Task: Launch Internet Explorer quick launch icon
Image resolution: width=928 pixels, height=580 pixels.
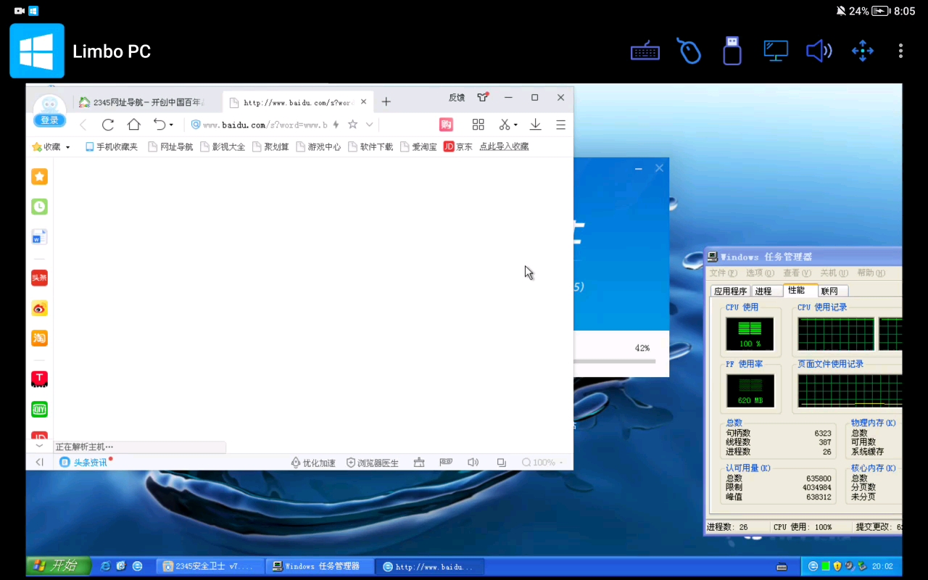Action: [x=105, y=566]
